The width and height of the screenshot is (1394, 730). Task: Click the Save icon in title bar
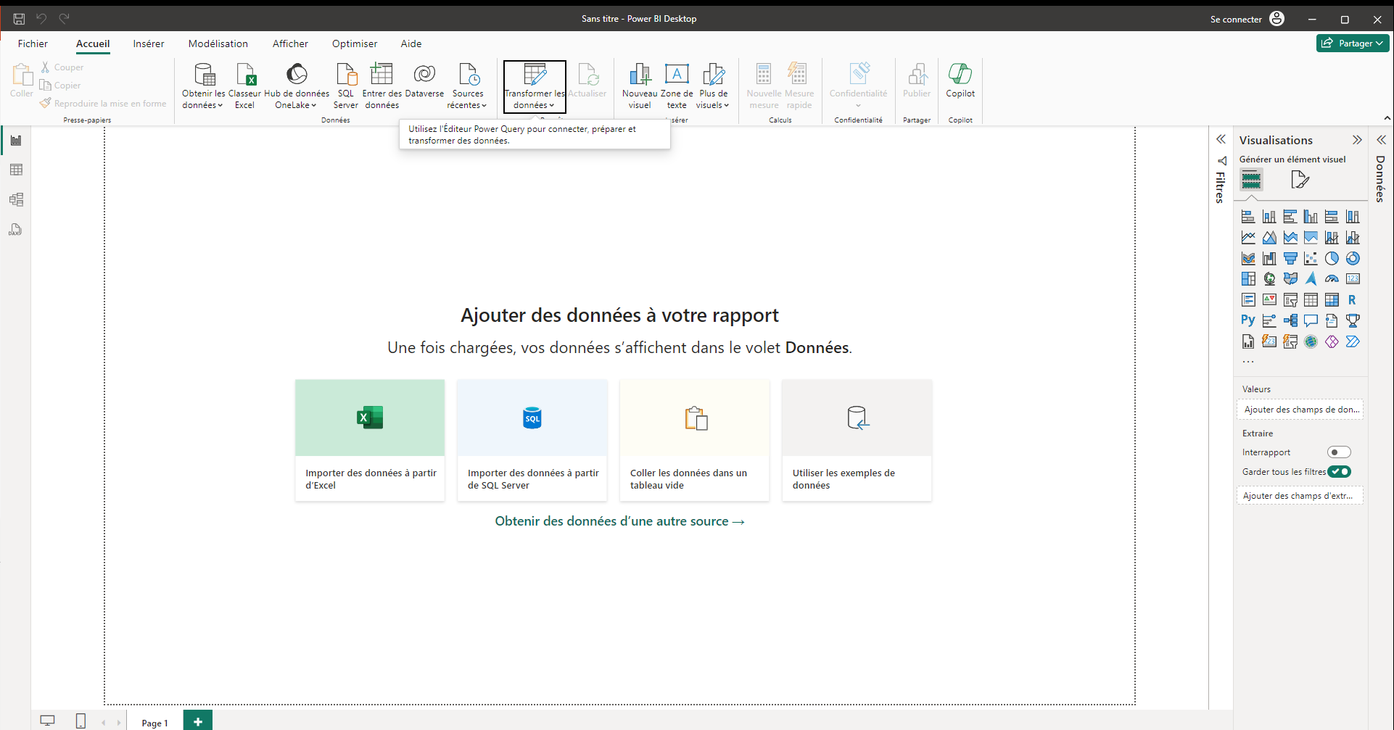tap(19, 19)
